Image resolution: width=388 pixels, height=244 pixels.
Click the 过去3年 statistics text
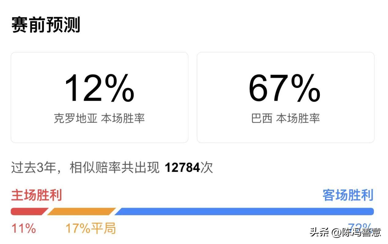coord(34,167)
